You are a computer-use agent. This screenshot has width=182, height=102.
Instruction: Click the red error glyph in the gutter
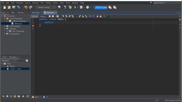33,26
